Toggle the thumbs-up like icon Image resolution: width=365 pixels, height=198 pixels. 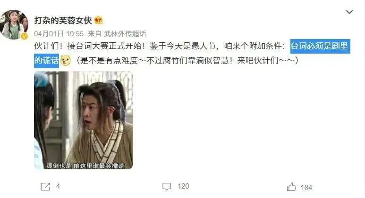click(291, 187)
